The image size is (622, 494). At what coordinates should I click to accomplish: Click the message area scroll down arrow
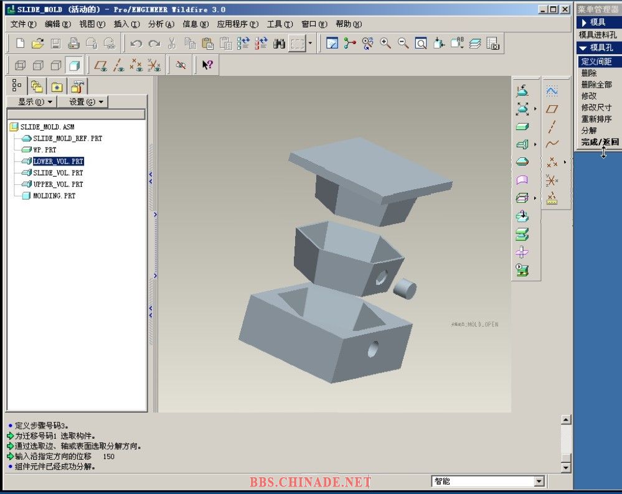565,467
